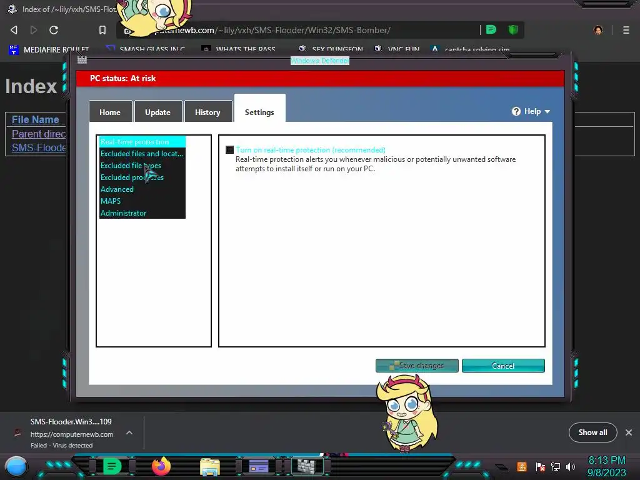Click Show all downloads button
Screen dimensions: 640x480
[x=592, y=432]
